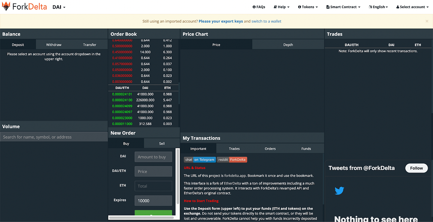
Task: Open the Trades tab in My Transactions
Action: point(234,148)
